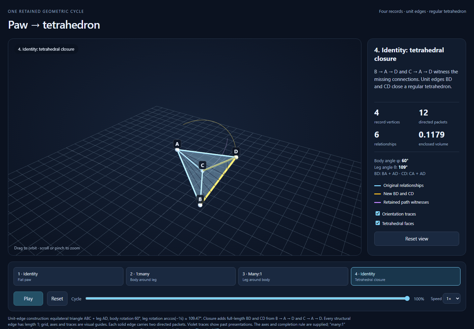Click the enclosed volume value 0.1179
The image size is (474, 329).
[x=432, y=135]
